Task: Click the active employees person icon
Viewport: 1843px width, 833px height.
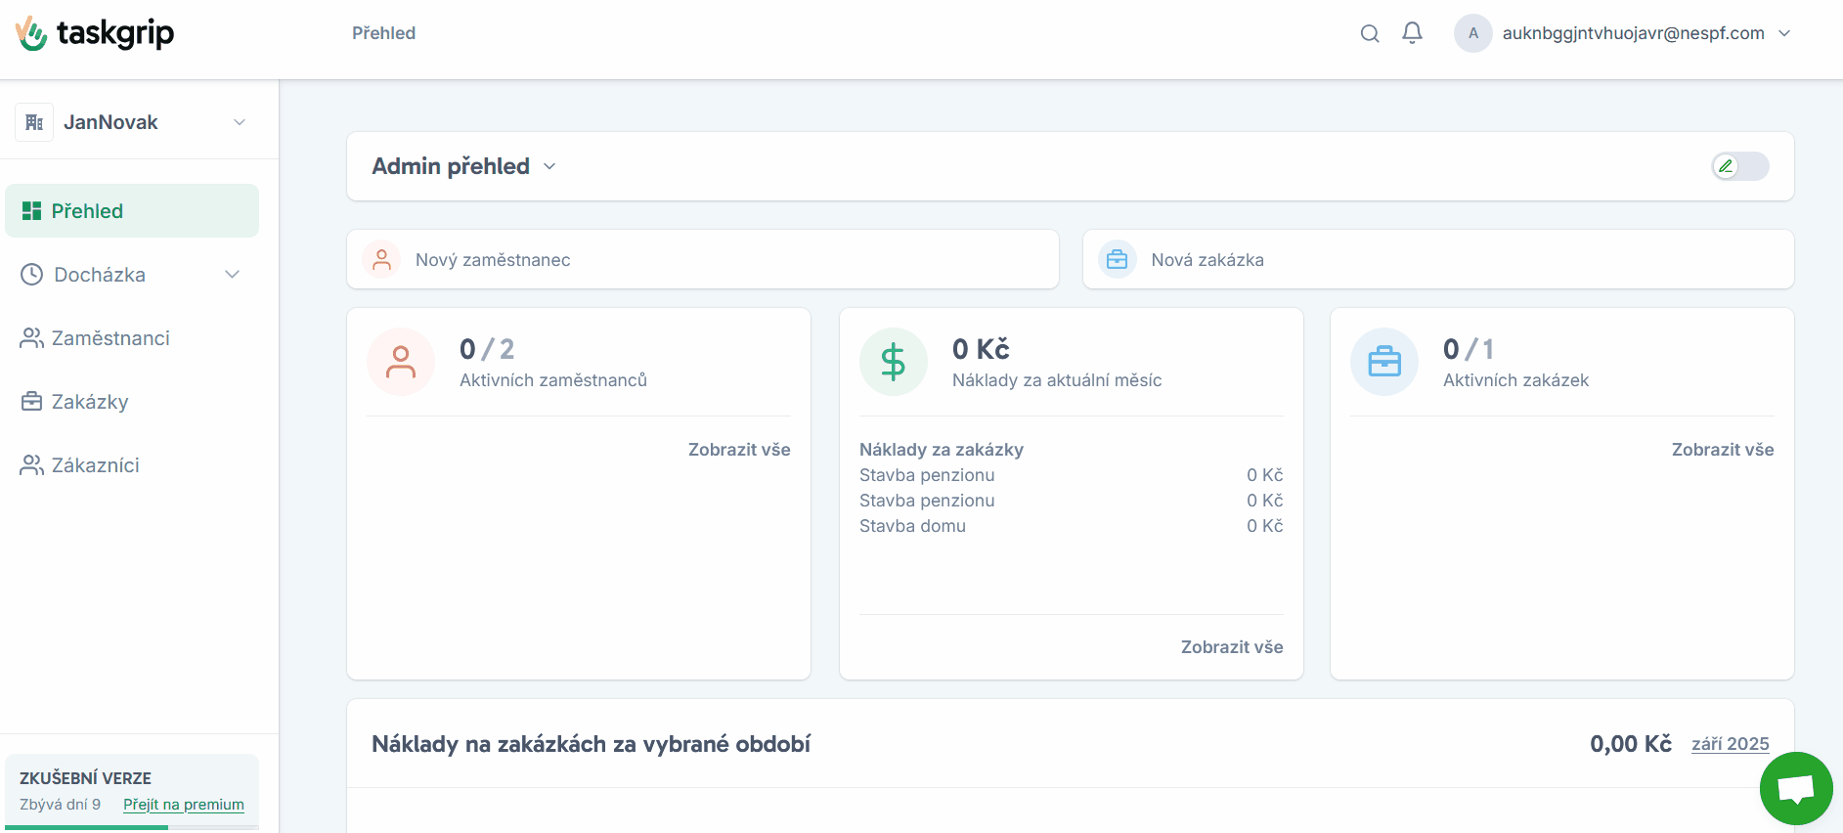Action: click(x=401, y=362)
